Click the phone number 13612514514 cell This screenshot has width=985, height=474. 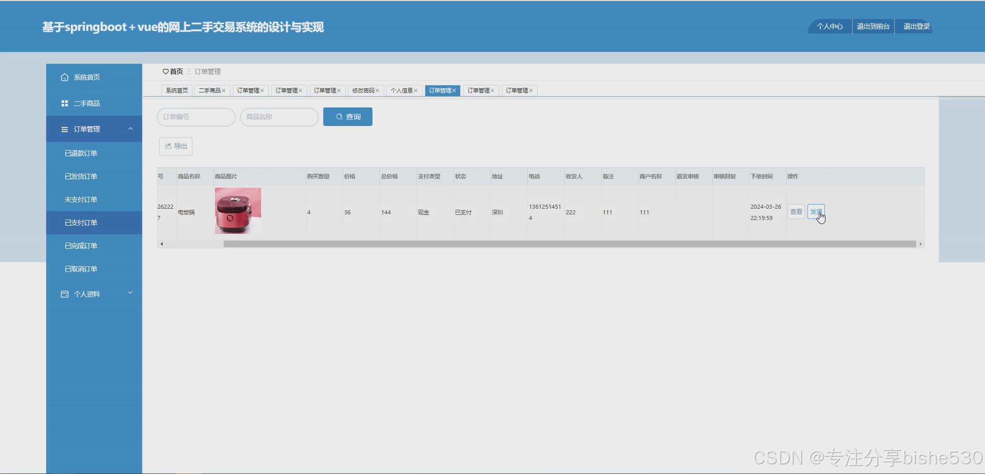[545, 212]
